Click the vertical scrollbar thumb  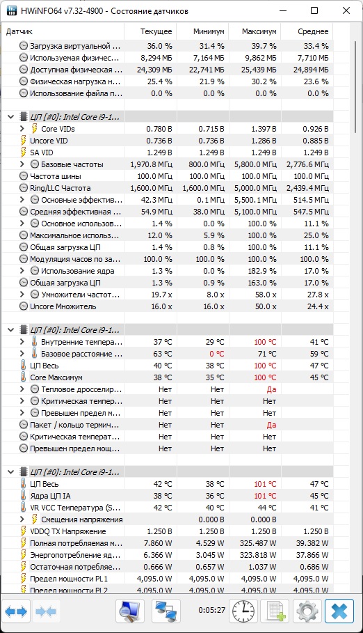pyautogui.click(x=355, y=87)
